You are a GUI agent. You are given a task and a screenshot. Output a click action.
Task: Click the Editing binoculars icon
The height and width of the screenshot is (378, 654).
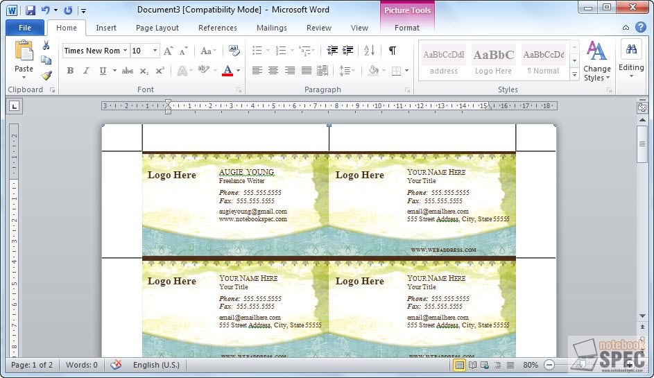click(x=631, y=49)
